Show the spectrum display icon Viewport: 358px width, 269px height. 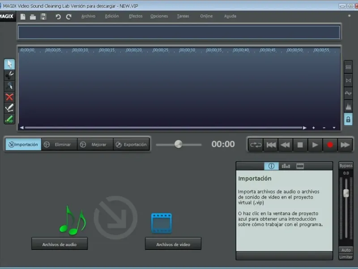(348, 106)
